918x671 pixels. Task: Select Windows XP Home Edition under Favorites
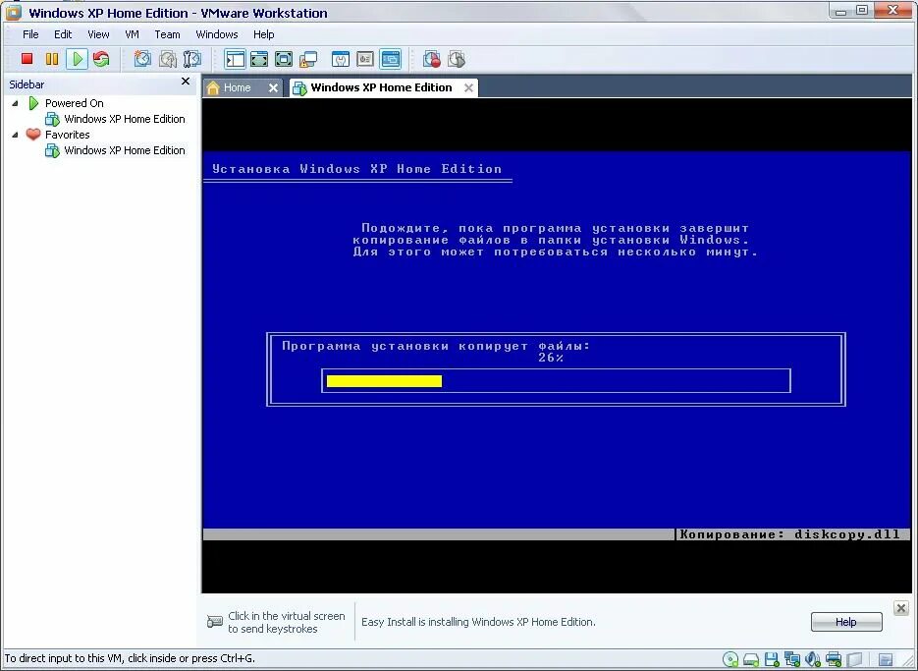point(124,150)
